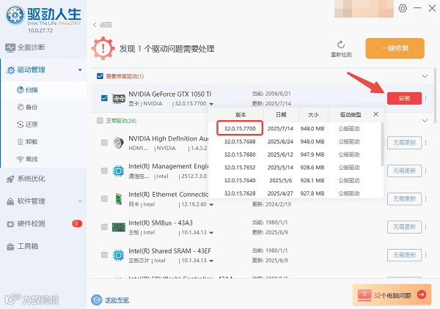Open version dropdown for Intel SMBus 10.1.34.13
This screenshot has width=440, height=309.
pyautogui.click(x=211, y=233)
